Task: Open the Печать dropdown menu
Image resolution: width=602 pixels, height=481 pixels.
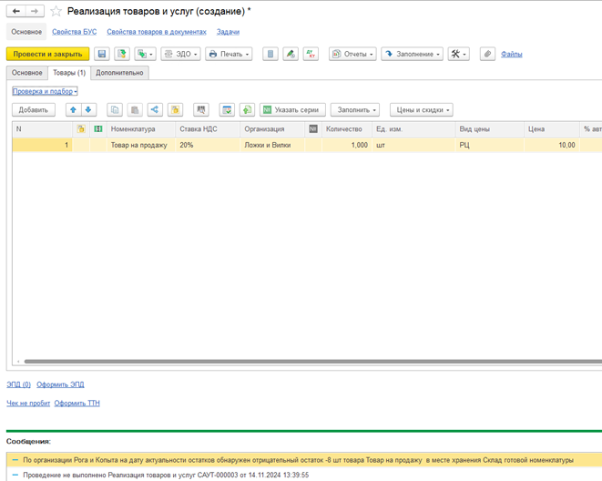Action: click(229, 54)
